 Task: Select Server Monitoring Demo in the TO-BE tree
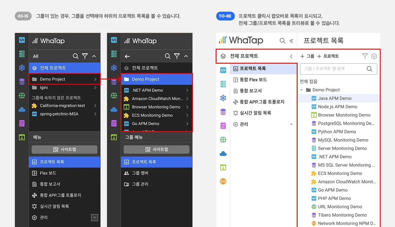tap(339, 148)
